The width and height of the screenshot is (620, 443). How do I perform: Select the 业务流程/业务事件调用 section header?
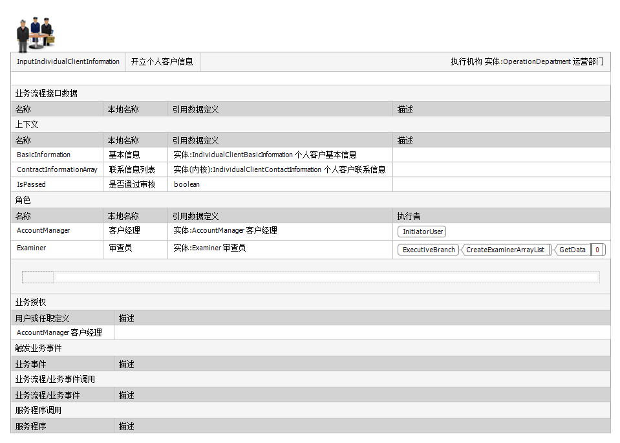click(x=310, y=380)
